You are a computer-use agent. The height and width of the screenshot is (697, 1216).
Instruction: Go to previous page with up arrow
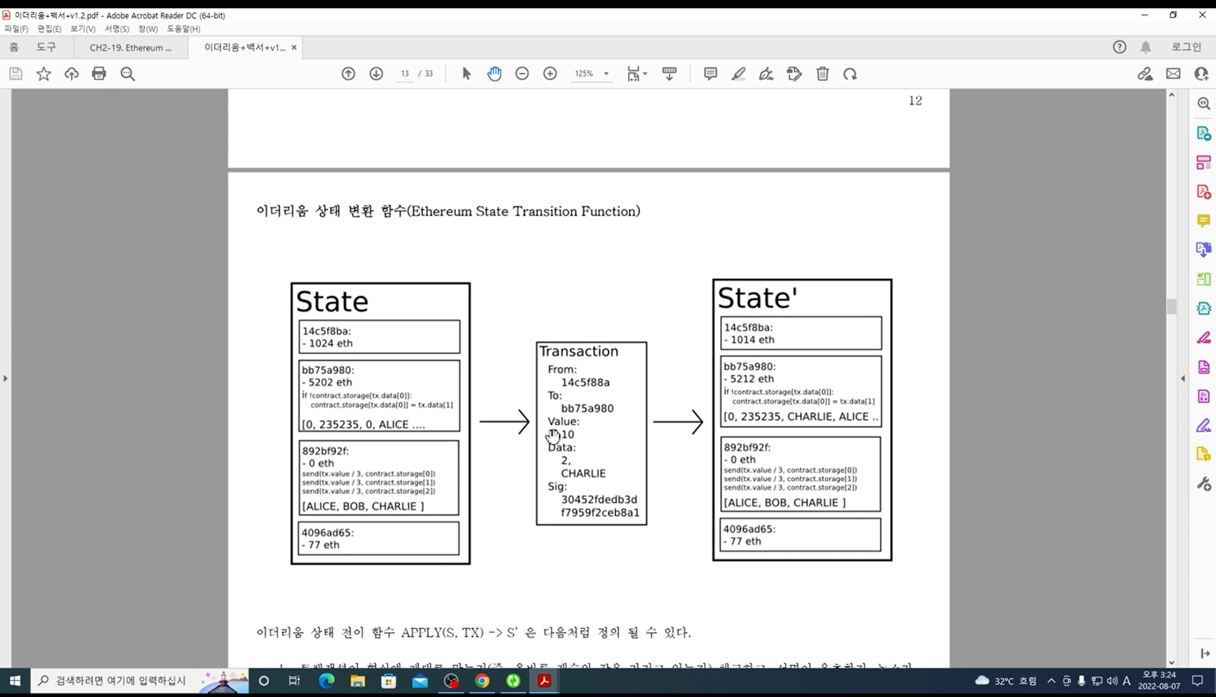348,74
